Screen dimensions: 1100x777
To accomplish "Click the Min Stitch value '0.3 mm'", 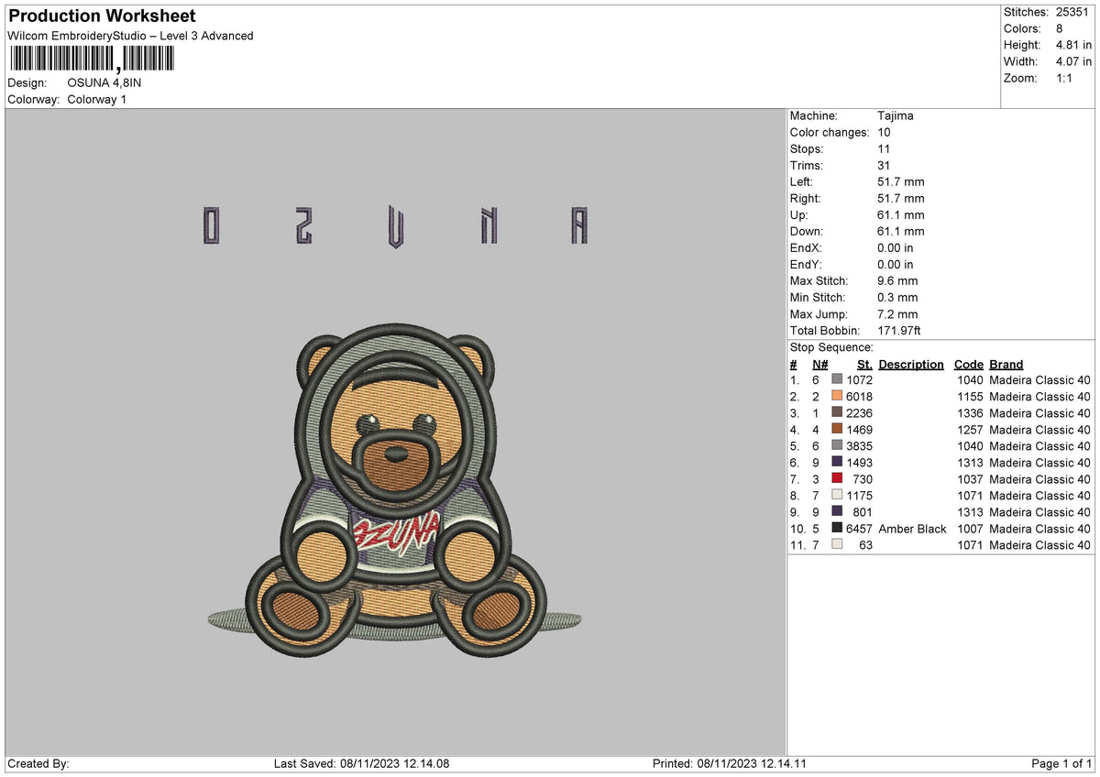I will 897,298.
